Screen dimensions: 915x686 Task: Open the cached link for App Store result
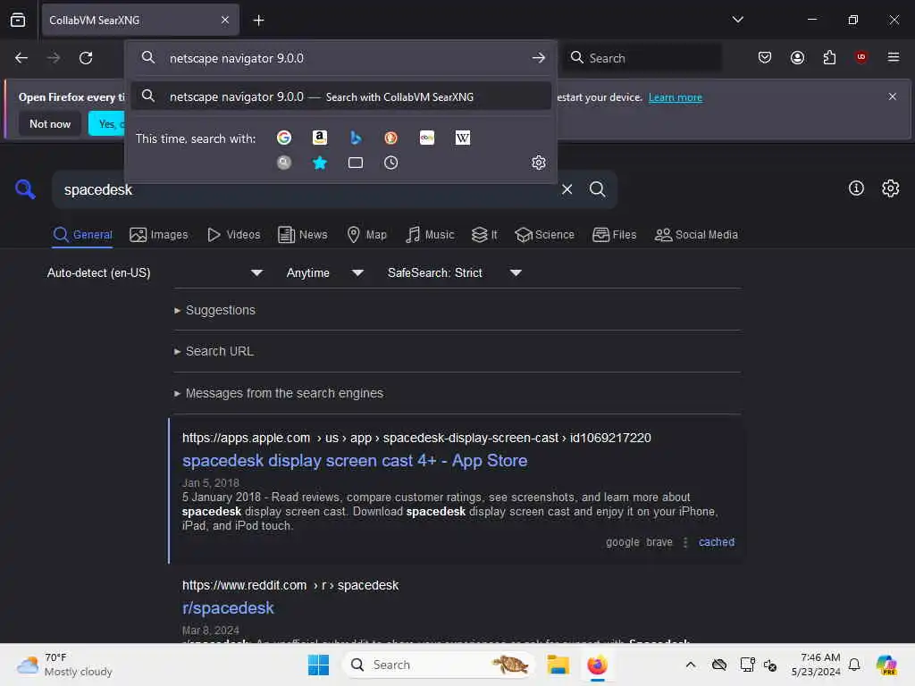(x=717, y=542)
